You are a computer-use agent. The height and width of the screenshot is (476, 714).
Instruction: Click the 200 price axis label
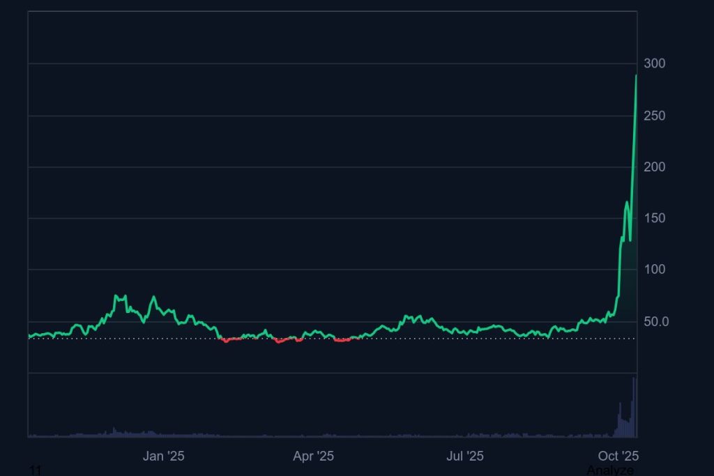point(655,167)
